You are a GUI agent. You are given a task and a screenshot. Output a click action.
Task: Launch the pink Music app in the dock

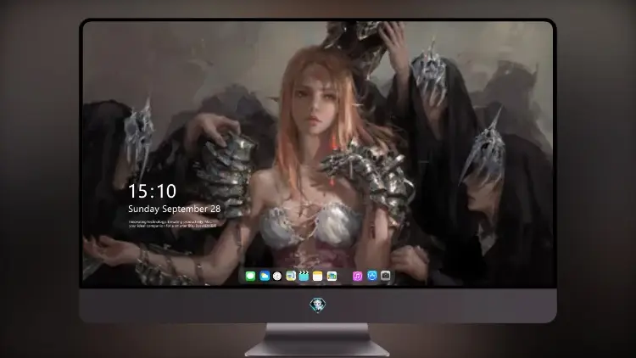click(357, 276)
